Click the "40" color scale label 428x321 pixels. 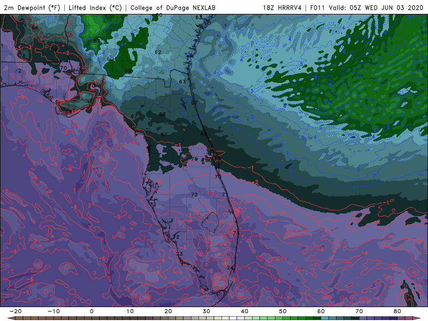[244, 311]
